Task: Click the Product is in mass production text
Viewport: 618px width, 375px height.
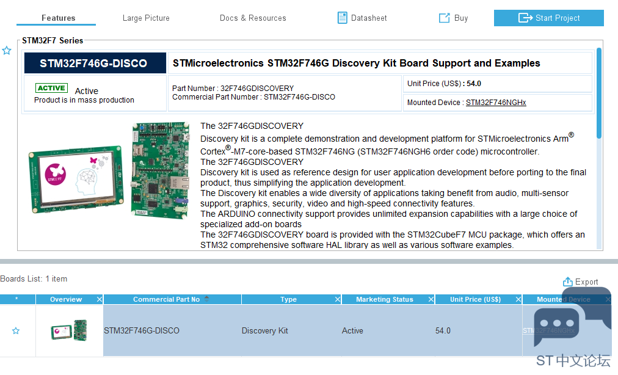Action: click(84, 100)
